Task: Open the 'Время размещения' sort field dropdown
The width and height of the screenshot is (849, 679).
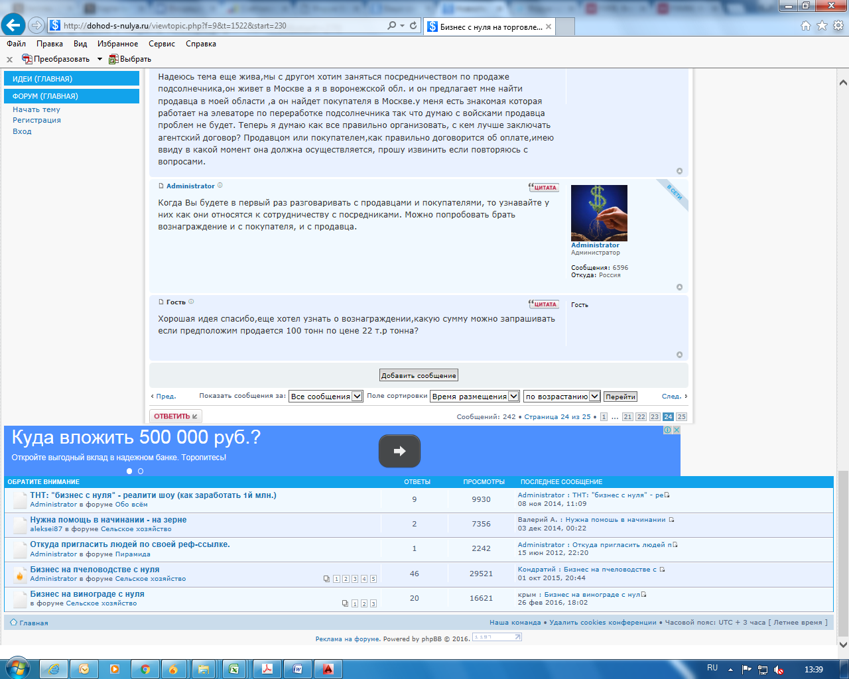Action: [513, 397]
